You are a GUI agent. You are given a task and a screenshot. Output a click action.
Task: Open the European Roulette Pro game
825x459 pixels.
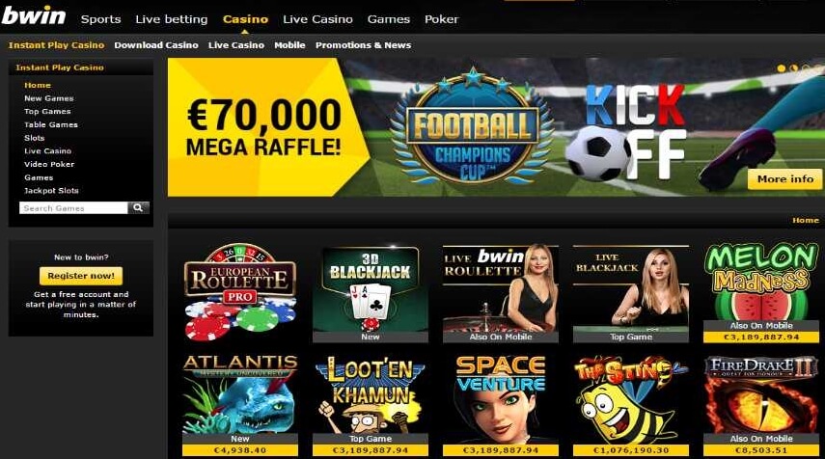240,292
